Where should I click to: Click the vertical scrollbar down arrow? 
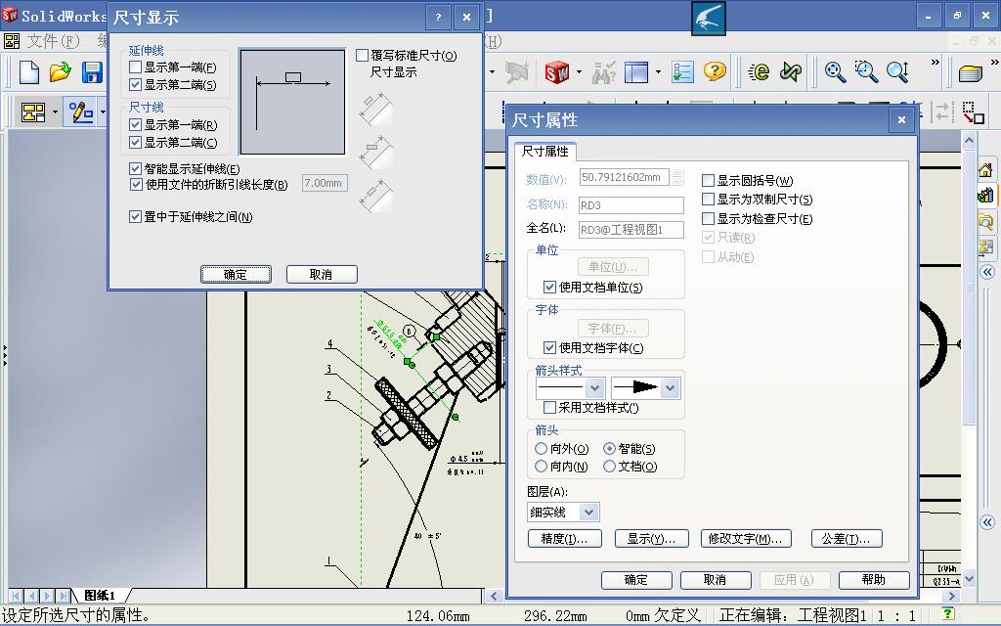point(969,579)
